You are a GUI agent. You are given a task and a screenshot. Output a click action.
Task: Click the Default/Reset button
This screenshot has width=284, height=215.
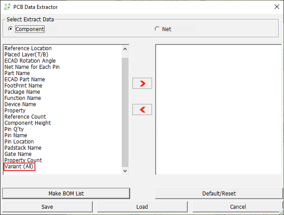218,193
